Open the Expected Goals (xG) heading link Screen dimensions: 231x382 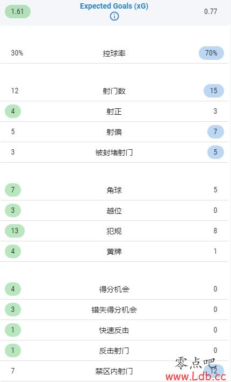[114, 6]
